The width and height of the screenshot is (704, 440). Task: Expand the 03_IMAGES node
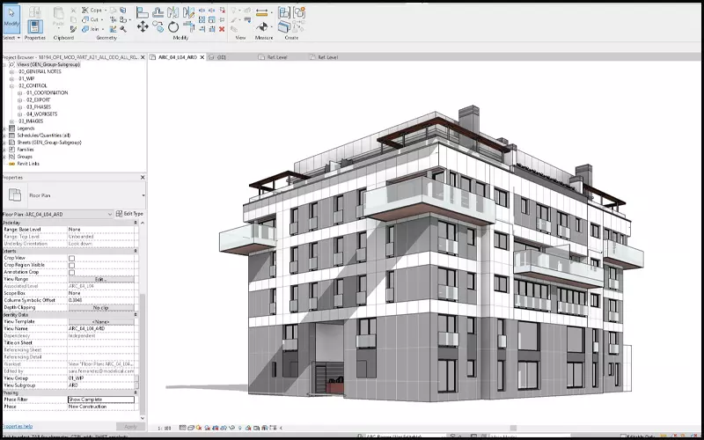pos(11,121)
